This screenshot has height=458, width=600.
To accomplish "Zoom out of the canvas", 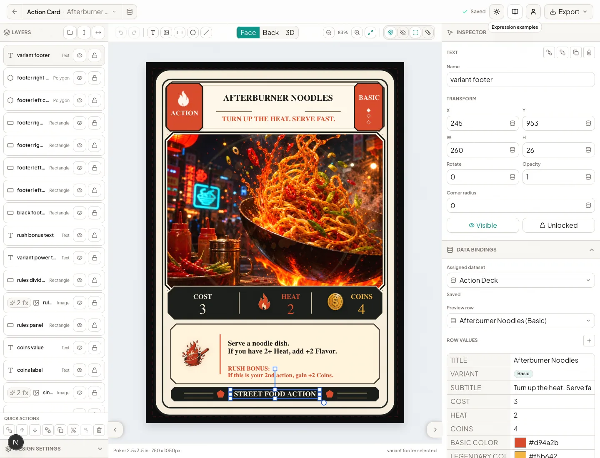I will 329,32.
